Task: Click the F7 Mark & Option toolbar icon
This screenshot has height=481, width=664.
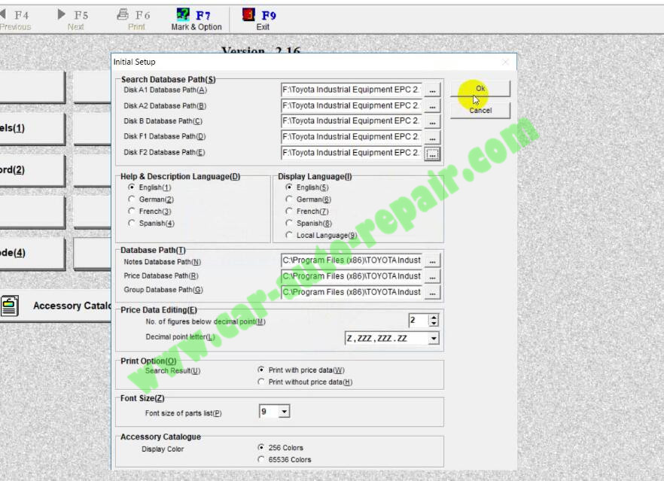Action: coord(183,14)
